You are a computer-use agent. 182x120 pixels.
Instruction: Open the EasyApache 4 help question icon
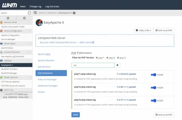(x=74, y=13)
